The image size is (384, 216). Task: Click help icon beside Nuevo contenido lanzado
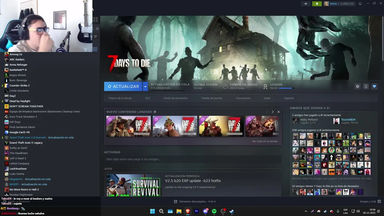point(155,112)
